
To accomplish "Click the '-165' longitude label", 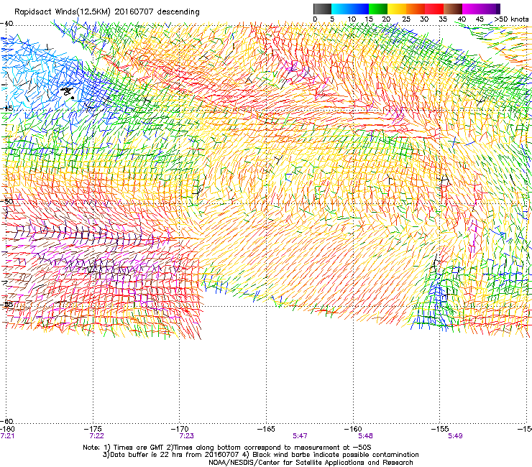I will click(266, 429).
